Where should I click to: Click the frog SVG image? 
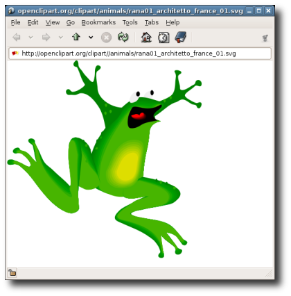click(x=105, y=159)
